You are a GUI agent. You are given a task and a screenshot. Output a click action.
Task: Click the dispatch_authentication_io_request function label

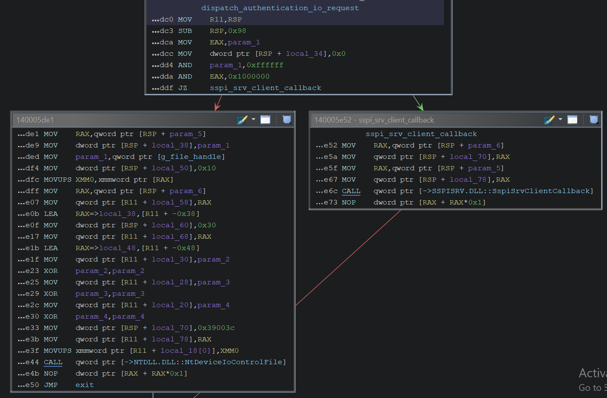click(x=280, y=8)
